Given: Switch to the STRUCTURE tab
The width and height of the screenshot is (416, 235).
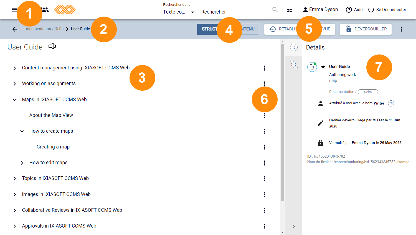Looking at the screenshot, I should (209, 29).
